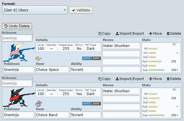
Task: Copy the shiny Choice Band Greninja
Action: pos(104,79)
